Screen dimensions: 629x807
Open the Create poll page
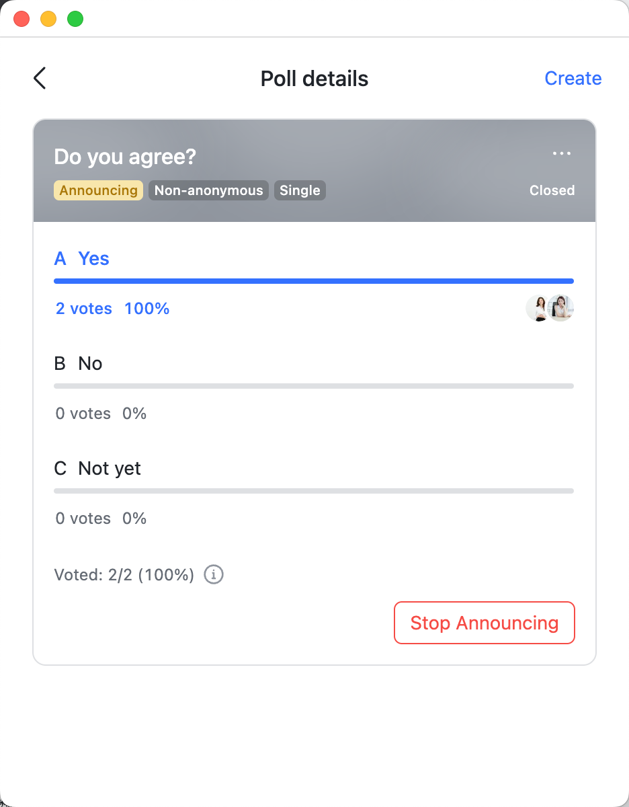[573, 78]
